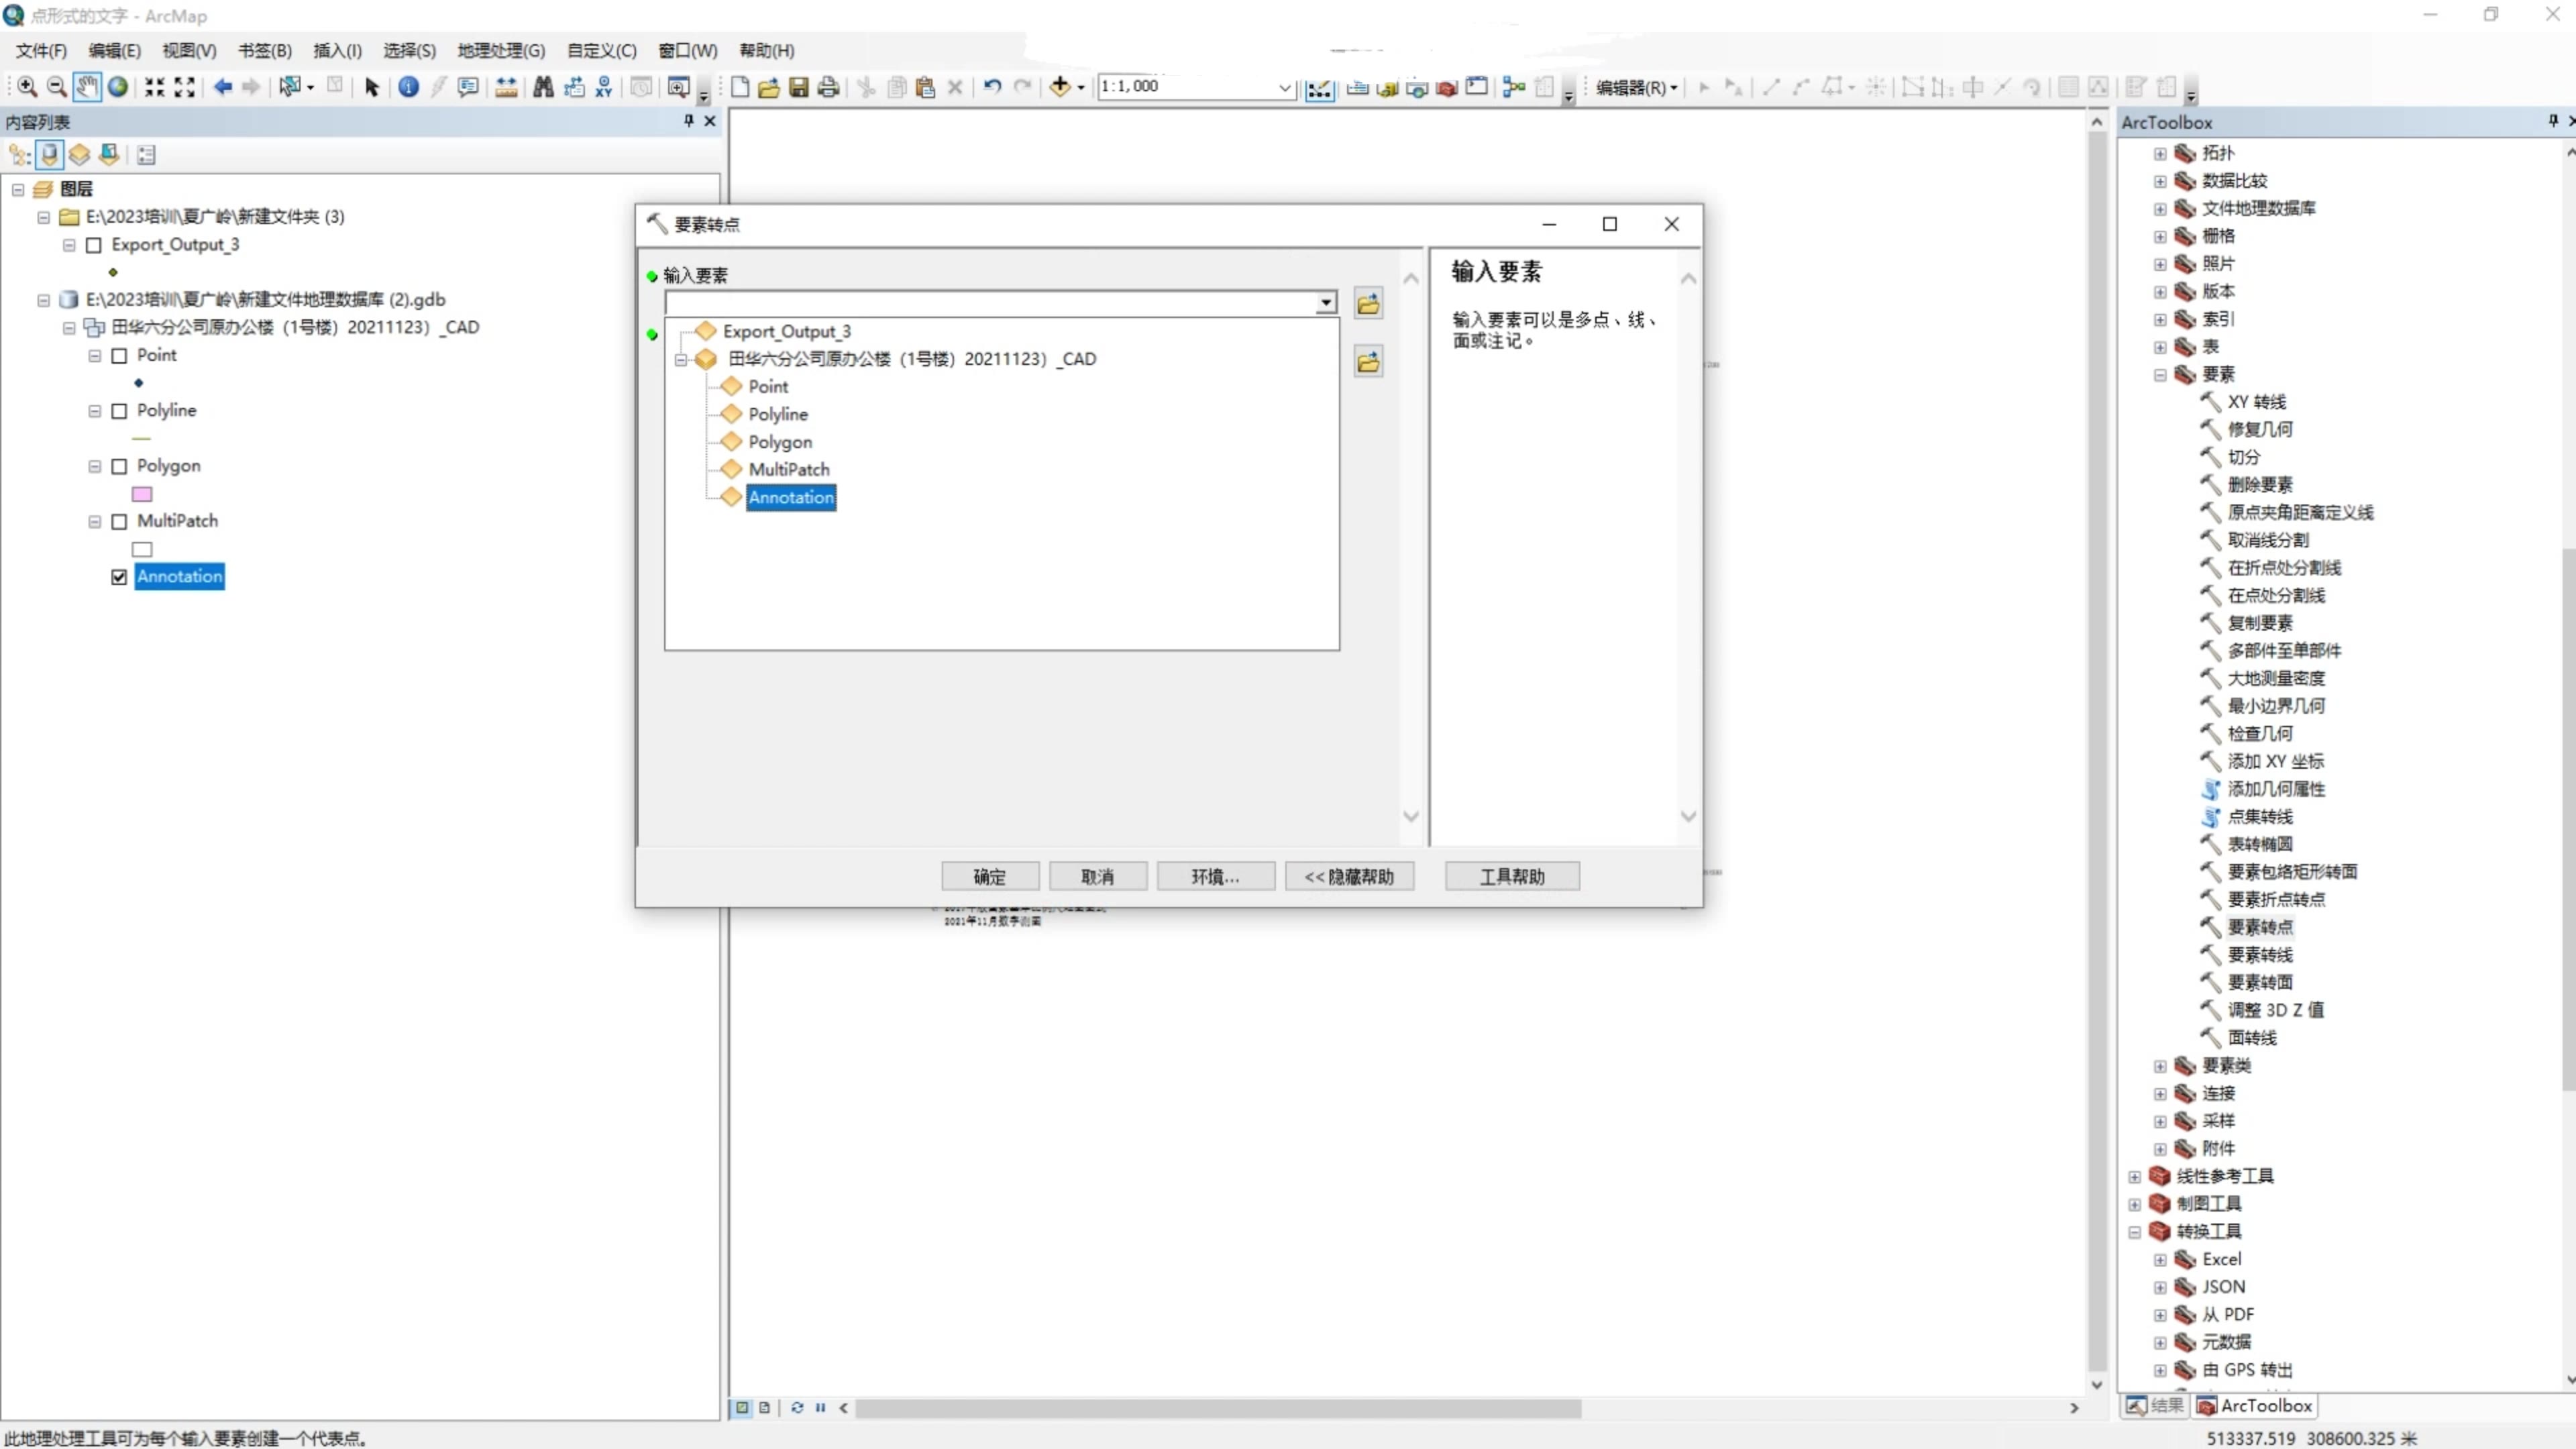2576x1449 pixels.
Task: Click the 确定 button
Action: tap(989, 876)
